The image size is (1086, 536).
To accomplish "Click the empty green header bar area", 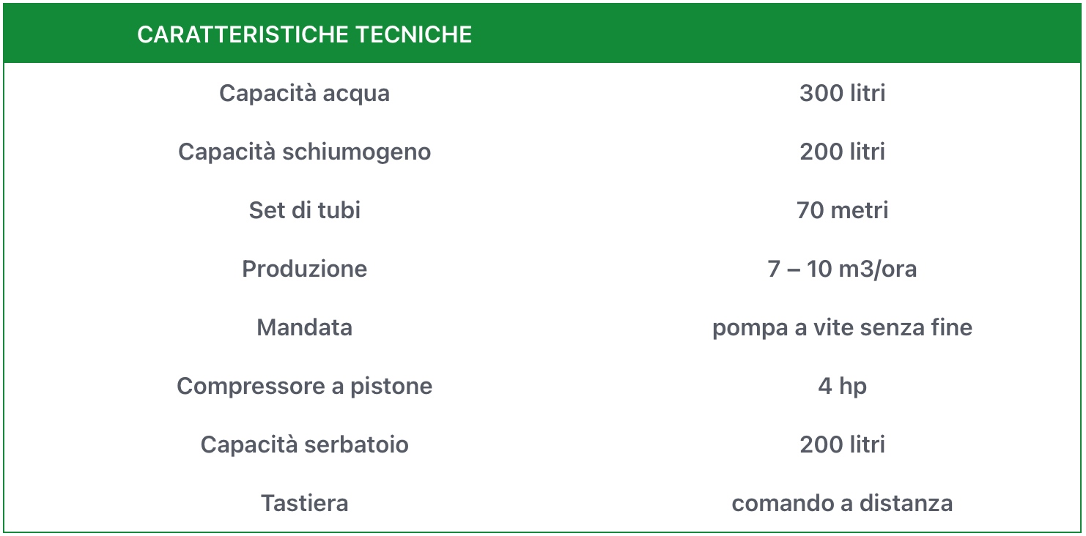I will pos(777,34).
